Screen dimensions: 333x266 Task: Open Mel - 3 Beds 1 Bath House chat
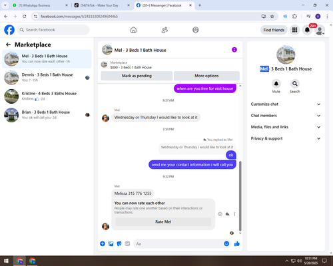point(47,59)
